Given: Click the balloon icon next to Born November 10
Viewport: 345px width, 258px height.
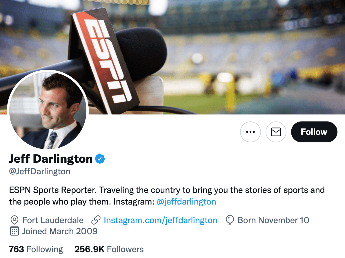Looking at the screenshot, I should pyautogui.click(x=230, y=220).
